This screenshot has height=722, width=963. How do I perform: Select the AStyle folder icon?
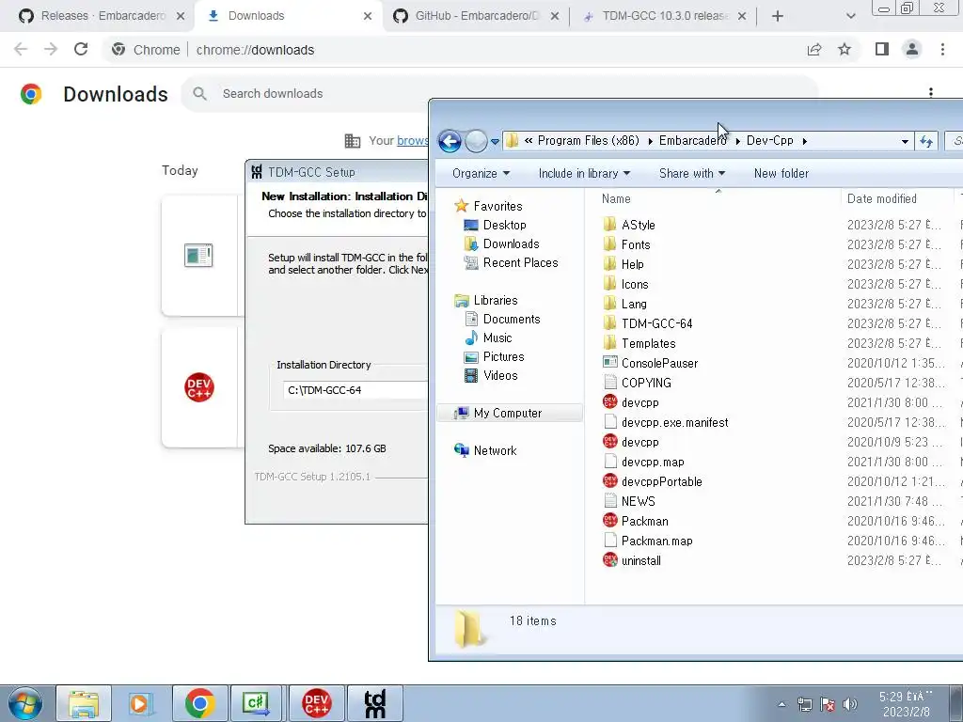(x=609, y=224)
